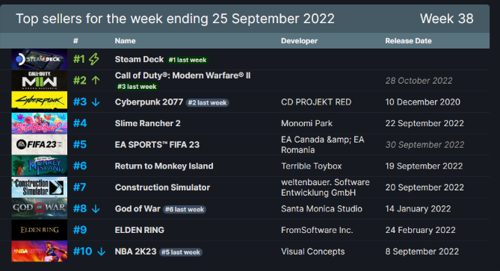Open the NBA 2K23 thumbnail
Image resolution: width=500 pixels, height=271 pixels.
pos(39,252)
